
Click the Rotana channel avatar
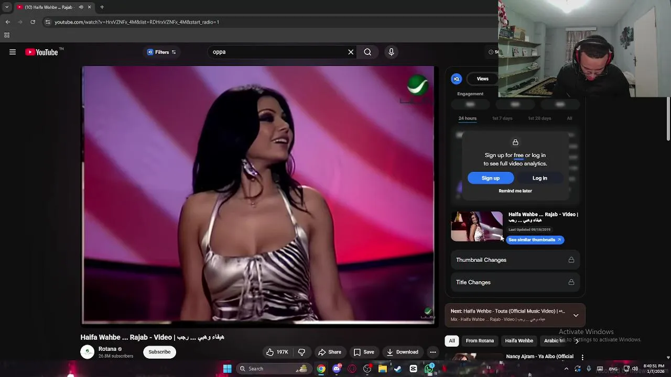tap(88, 352)
